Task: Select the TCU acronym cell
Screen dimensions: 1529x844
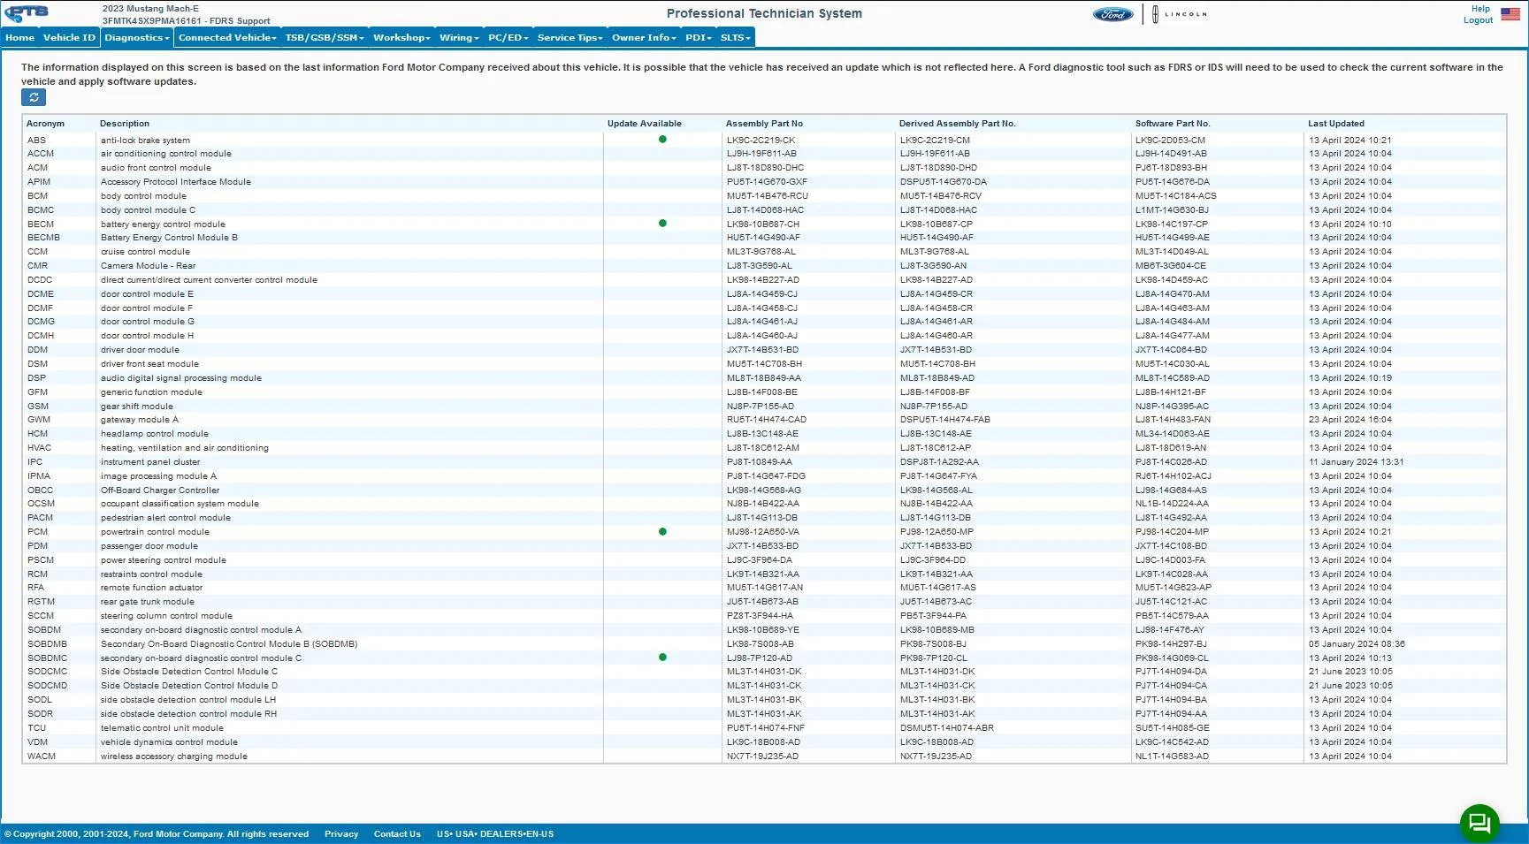Action: tap(36, 728)
